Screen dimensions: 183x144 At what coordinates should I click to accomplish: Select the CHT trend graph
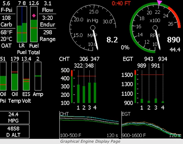(89, 125)
